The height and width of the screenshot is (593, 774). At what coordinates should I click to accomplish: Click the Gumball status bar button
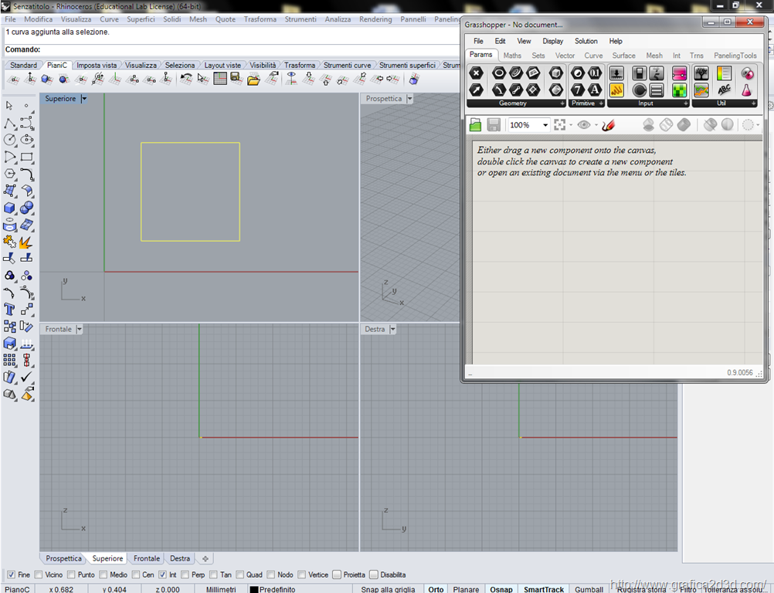tap(589, 589)
